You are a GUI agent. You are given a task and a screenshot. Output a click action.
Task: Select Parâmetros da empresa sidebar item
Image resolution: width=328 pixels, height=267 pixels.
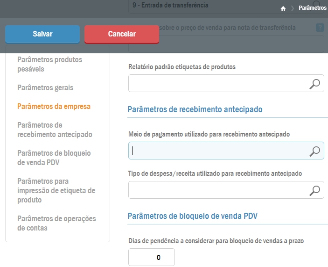54,106
